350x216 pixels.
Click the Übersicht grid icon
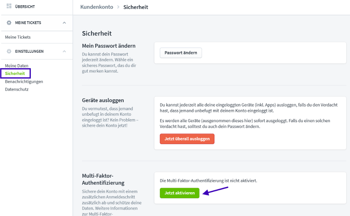tap(9, 6)
